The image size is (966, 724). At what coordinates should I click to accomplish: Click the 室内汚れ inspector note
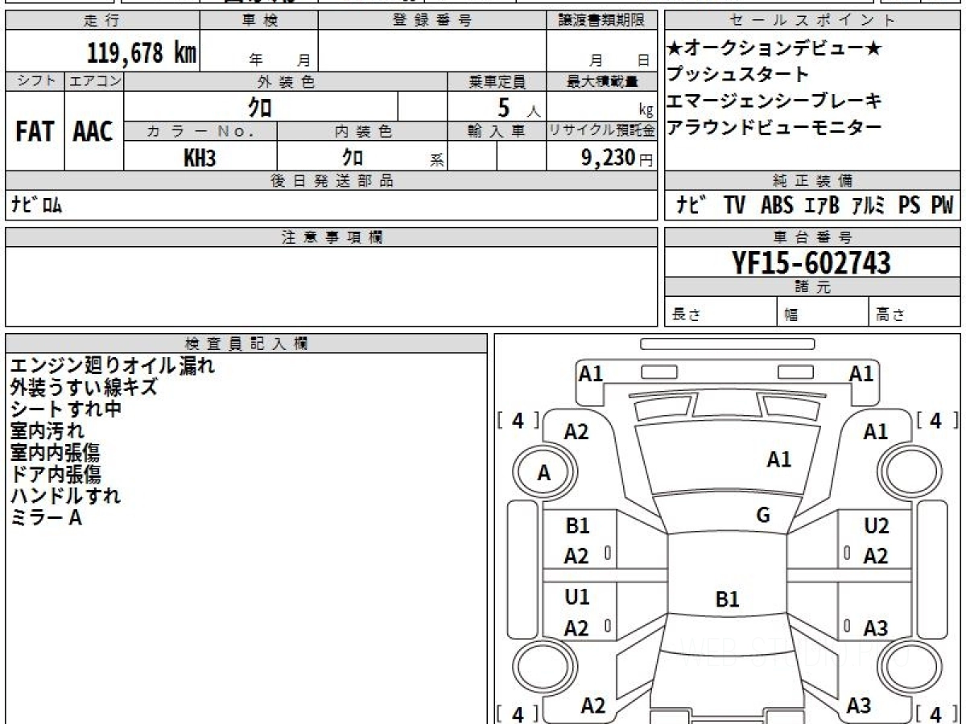coord(47,431)
